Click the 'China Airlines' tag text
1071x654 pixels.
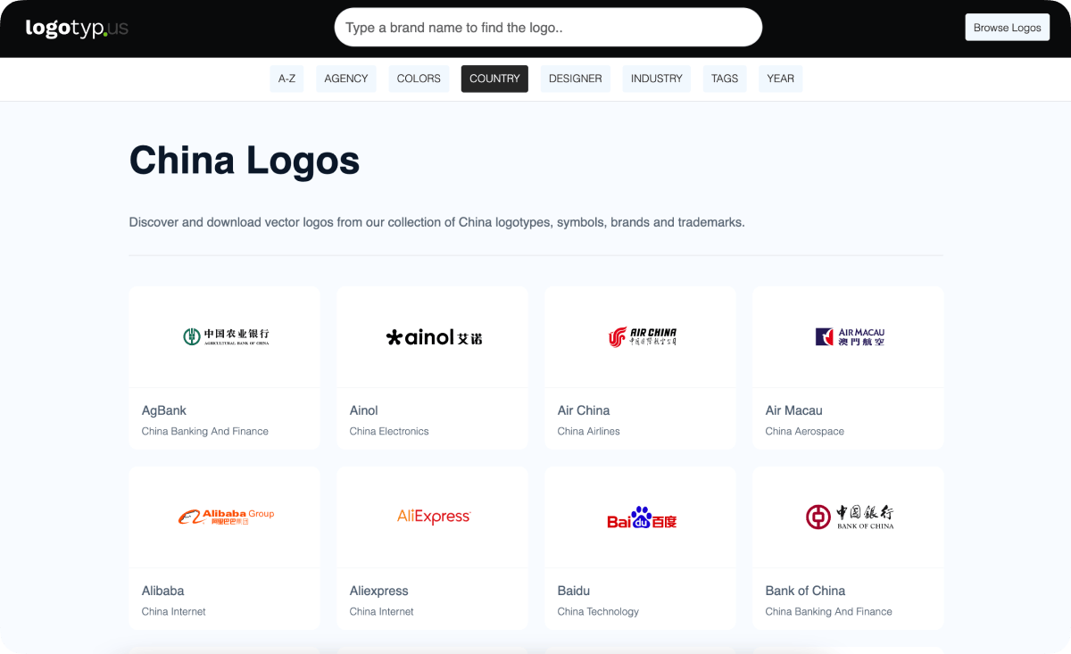tap(589, 431)
